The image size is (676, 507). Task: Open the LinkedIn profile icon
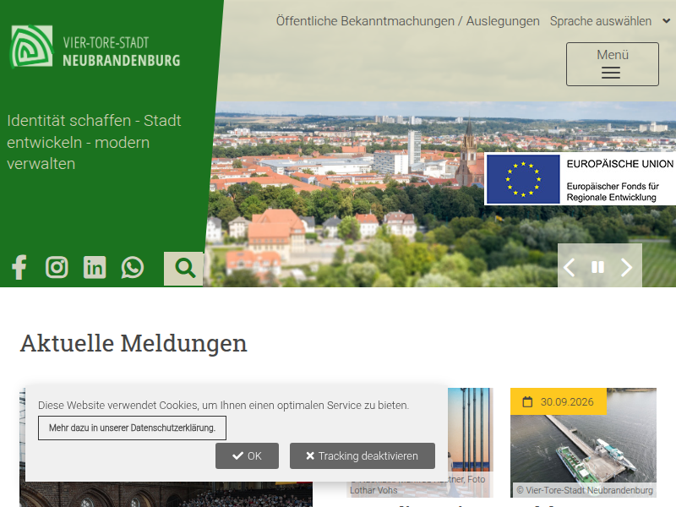pyautogui.click(x=95, y=267)
